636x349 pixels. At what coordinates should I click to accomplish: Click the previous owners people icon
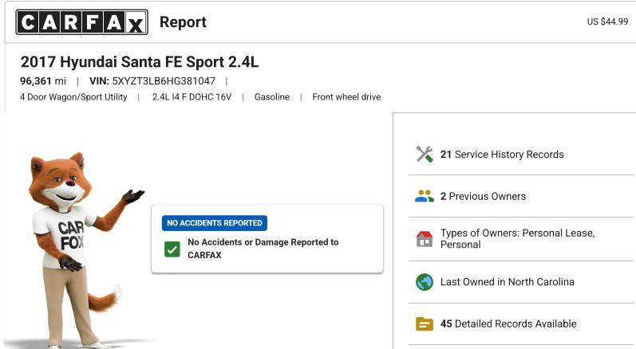pos(425,196)
